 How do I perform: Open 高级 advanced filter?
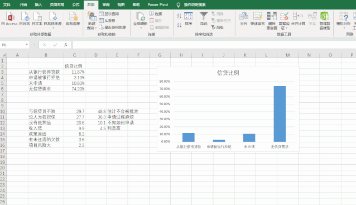[218, 27]
